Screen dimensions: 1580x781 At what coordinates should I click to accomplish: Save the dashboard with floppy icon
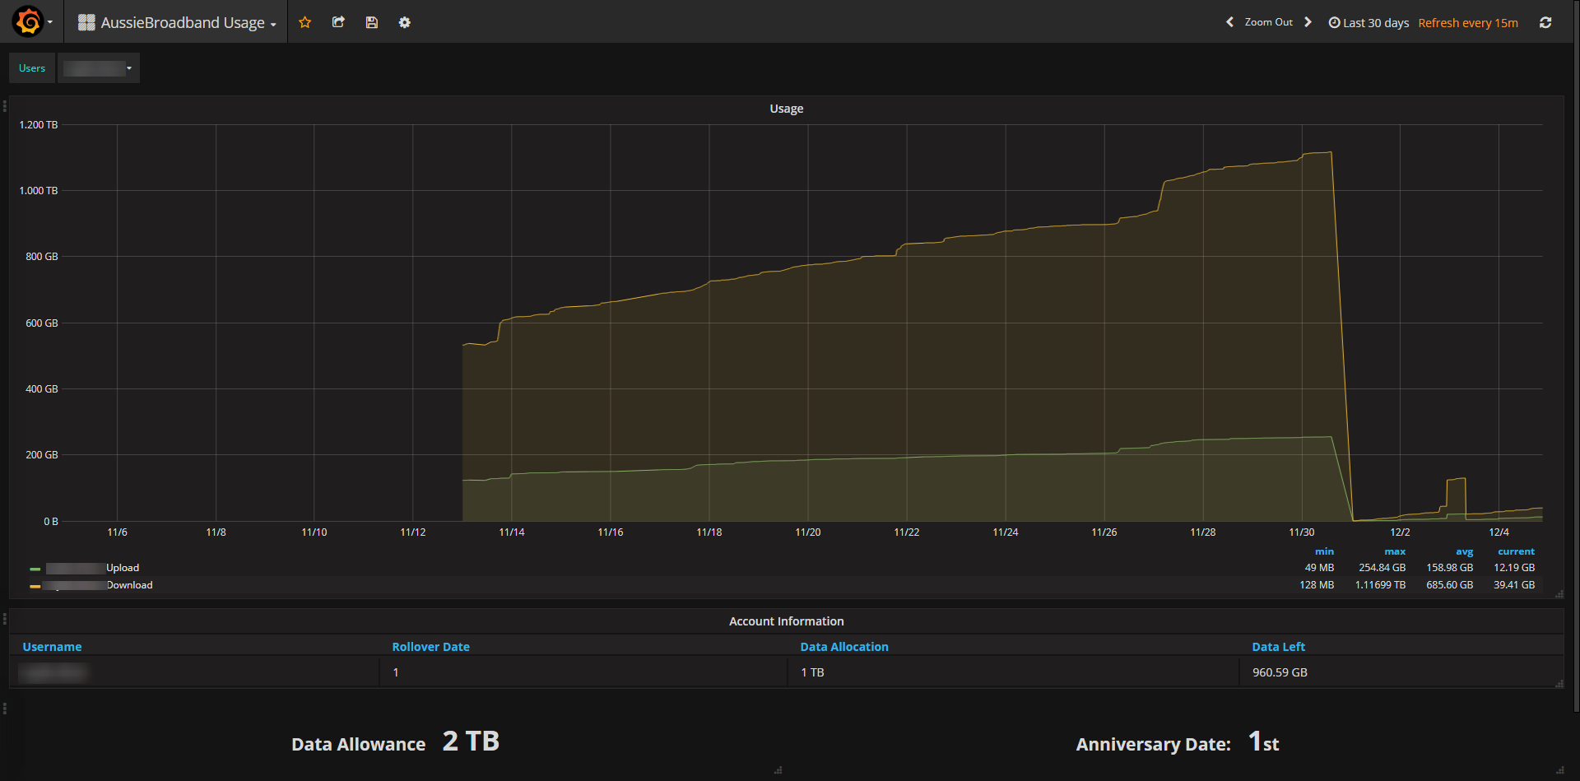(372, 22)
